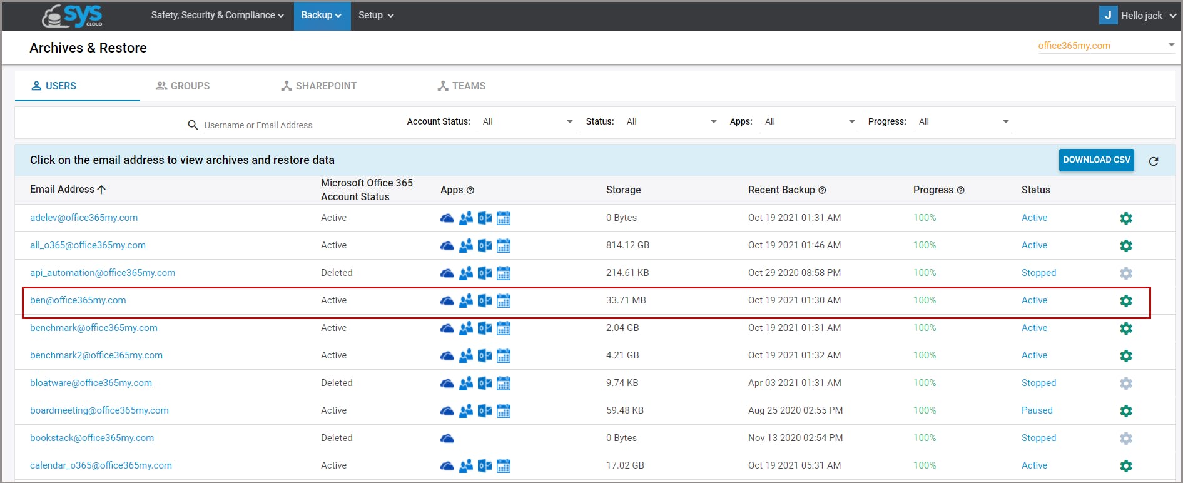Open settings gear for all_o365 row
Viewport: 1183px width, 483px height.
click(x=1126, y=246)
